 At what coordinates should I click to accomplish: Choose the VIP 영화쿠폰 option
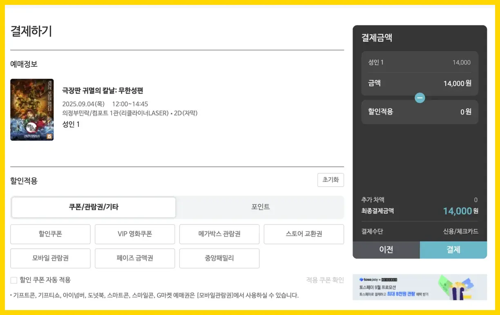[x=135, y=234]
